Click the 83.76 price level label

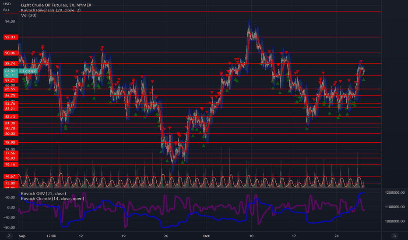11,103
